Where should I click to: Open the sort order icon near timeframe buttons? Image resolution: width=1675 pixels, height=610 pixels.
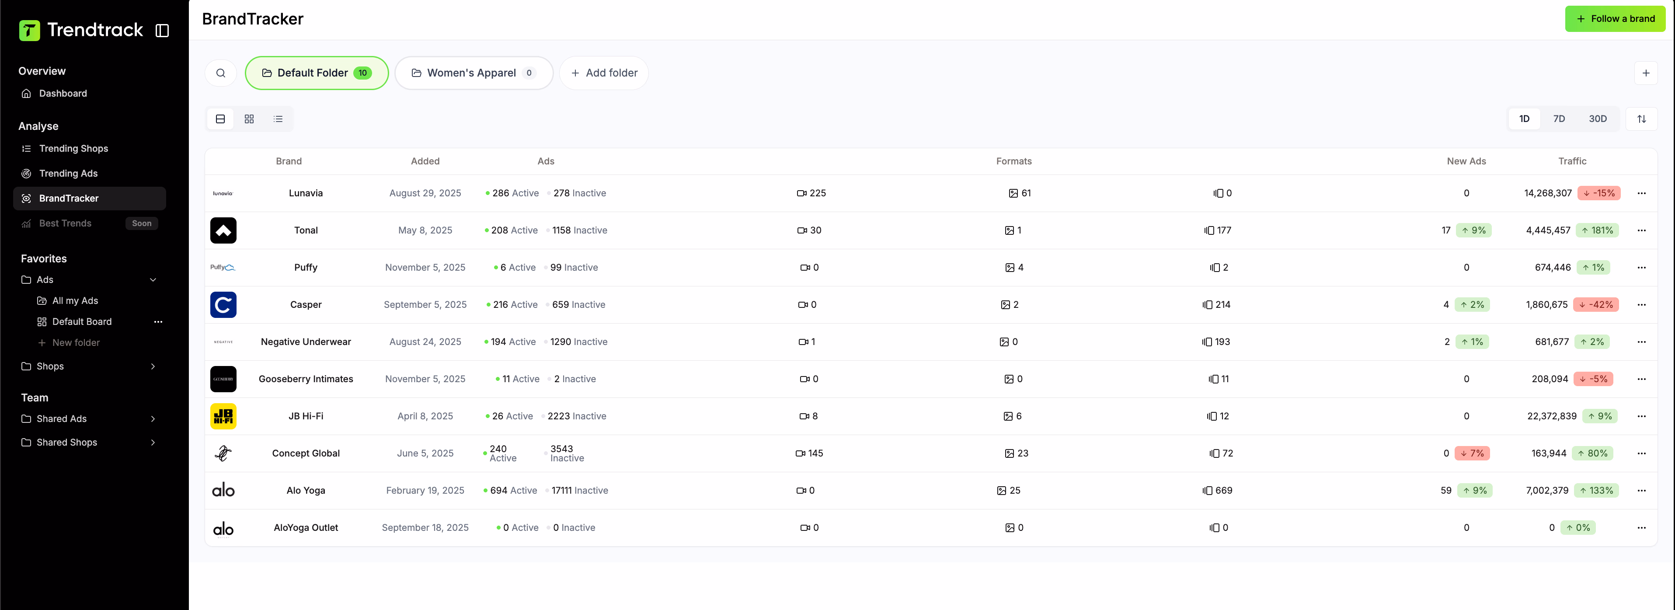pyautogui.click(x=1642, y=119)
